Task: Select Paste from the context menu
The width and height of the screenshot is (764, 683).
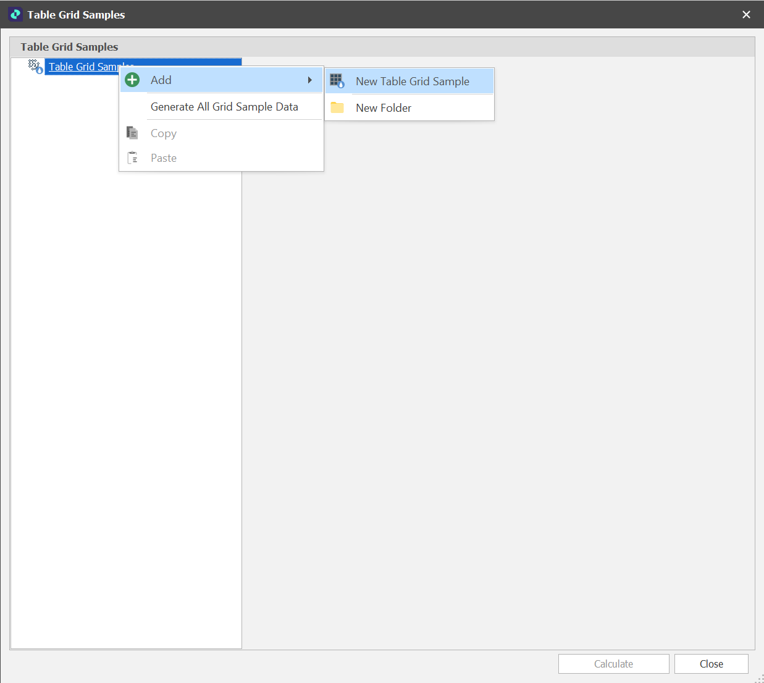Action: pyautogui.click(x=222, y=158)
